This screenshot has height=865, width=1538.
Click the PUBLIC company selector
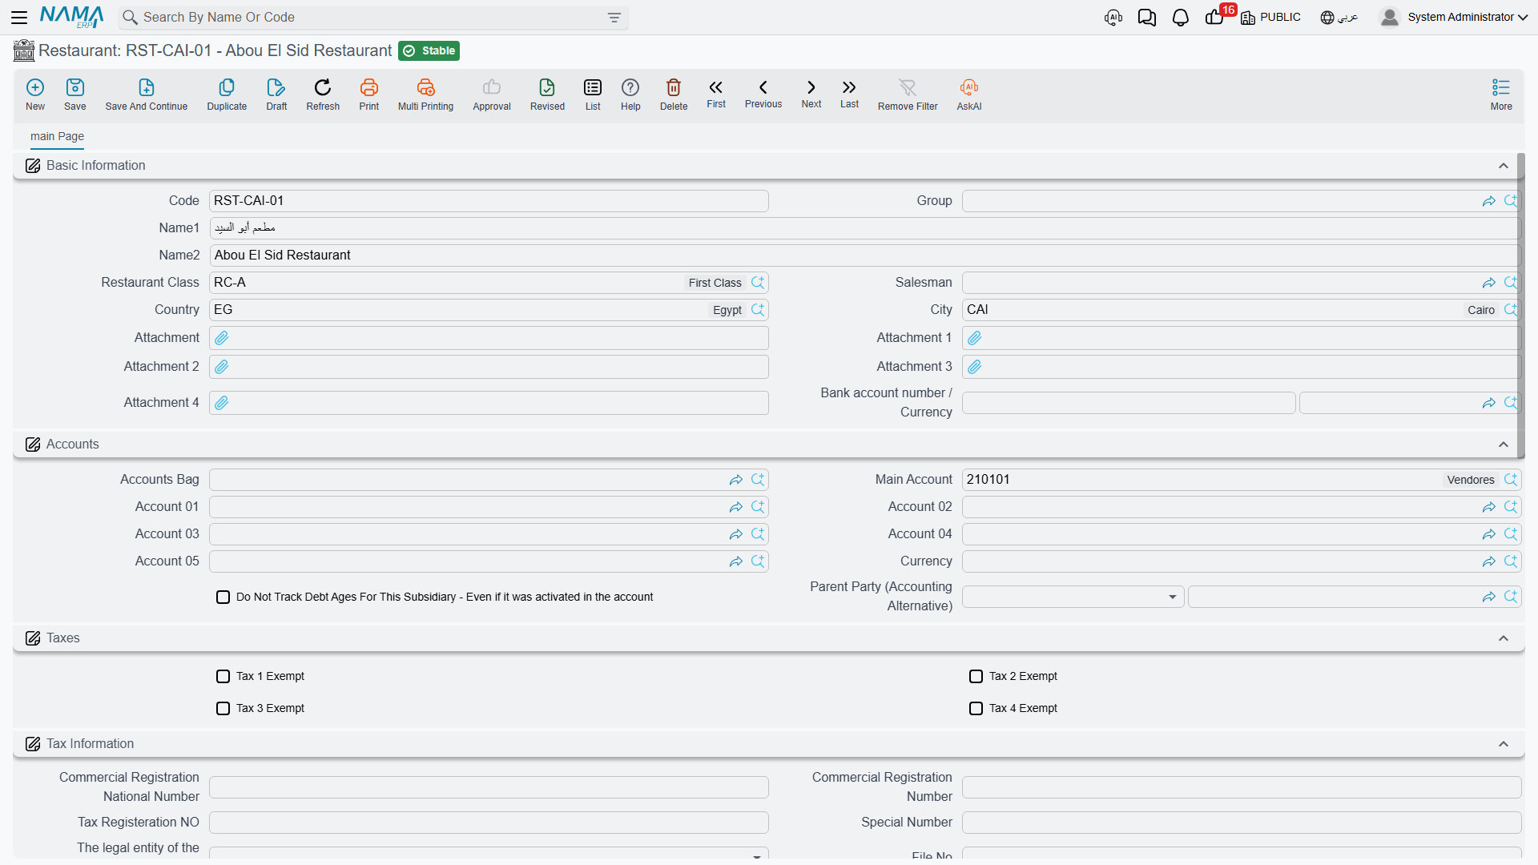[1271, 18]
